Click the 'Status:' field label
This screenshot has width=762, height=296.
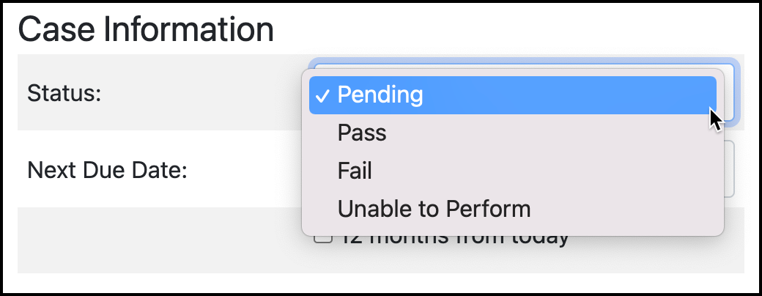[x=64, y=93]
